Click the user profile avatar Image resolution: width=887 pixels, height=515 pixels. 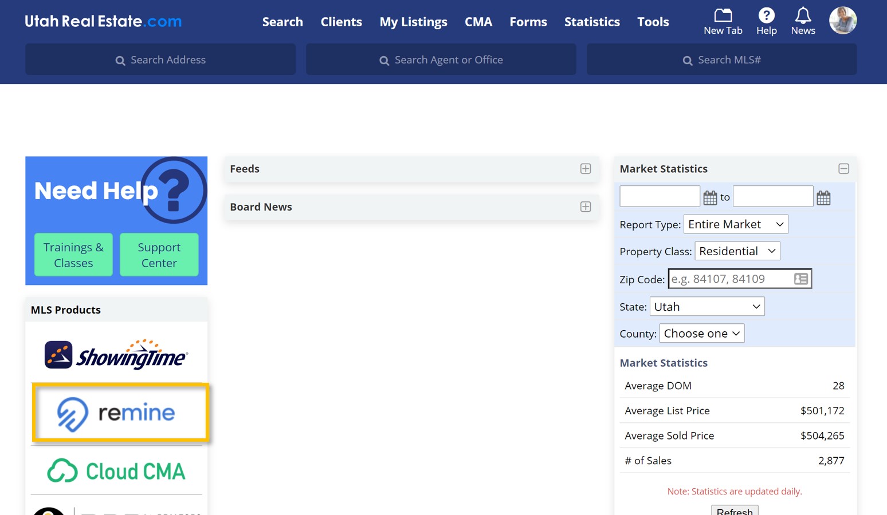click(842, 21)
